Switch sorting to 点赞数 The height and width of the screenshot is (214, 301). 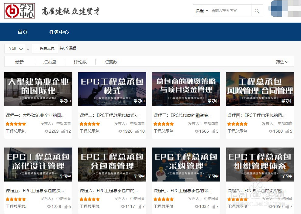click(110, 61)
